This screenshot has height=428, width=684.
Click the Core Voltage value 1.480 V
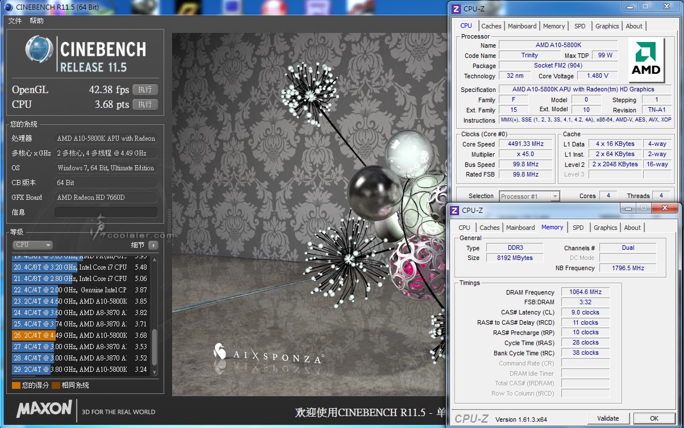[x=597, y=76]
